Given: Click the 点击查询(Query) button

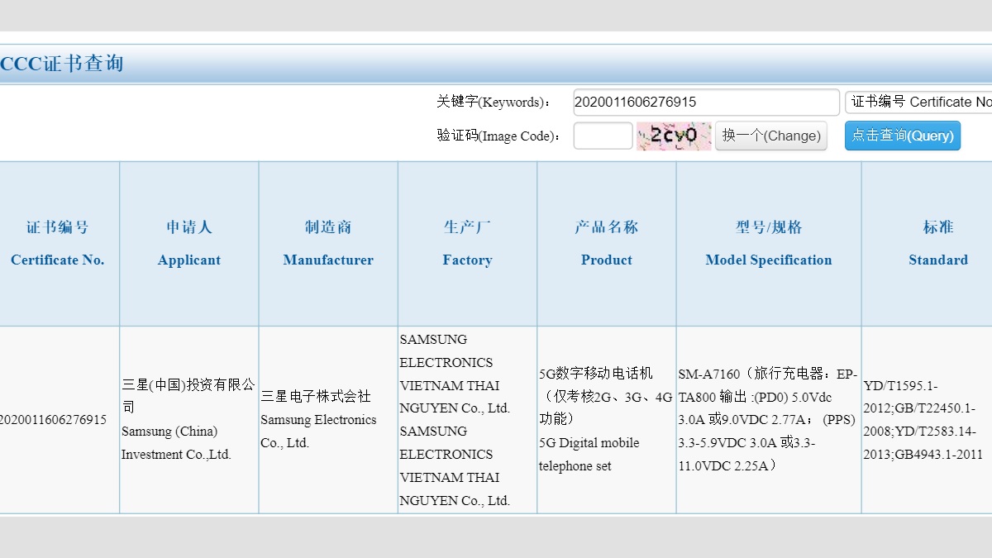Looking at the screenshot, I should point(903,136).
